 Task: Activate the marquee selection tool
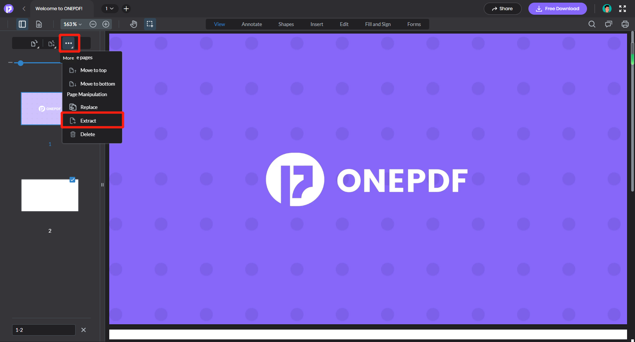(150, 24)
